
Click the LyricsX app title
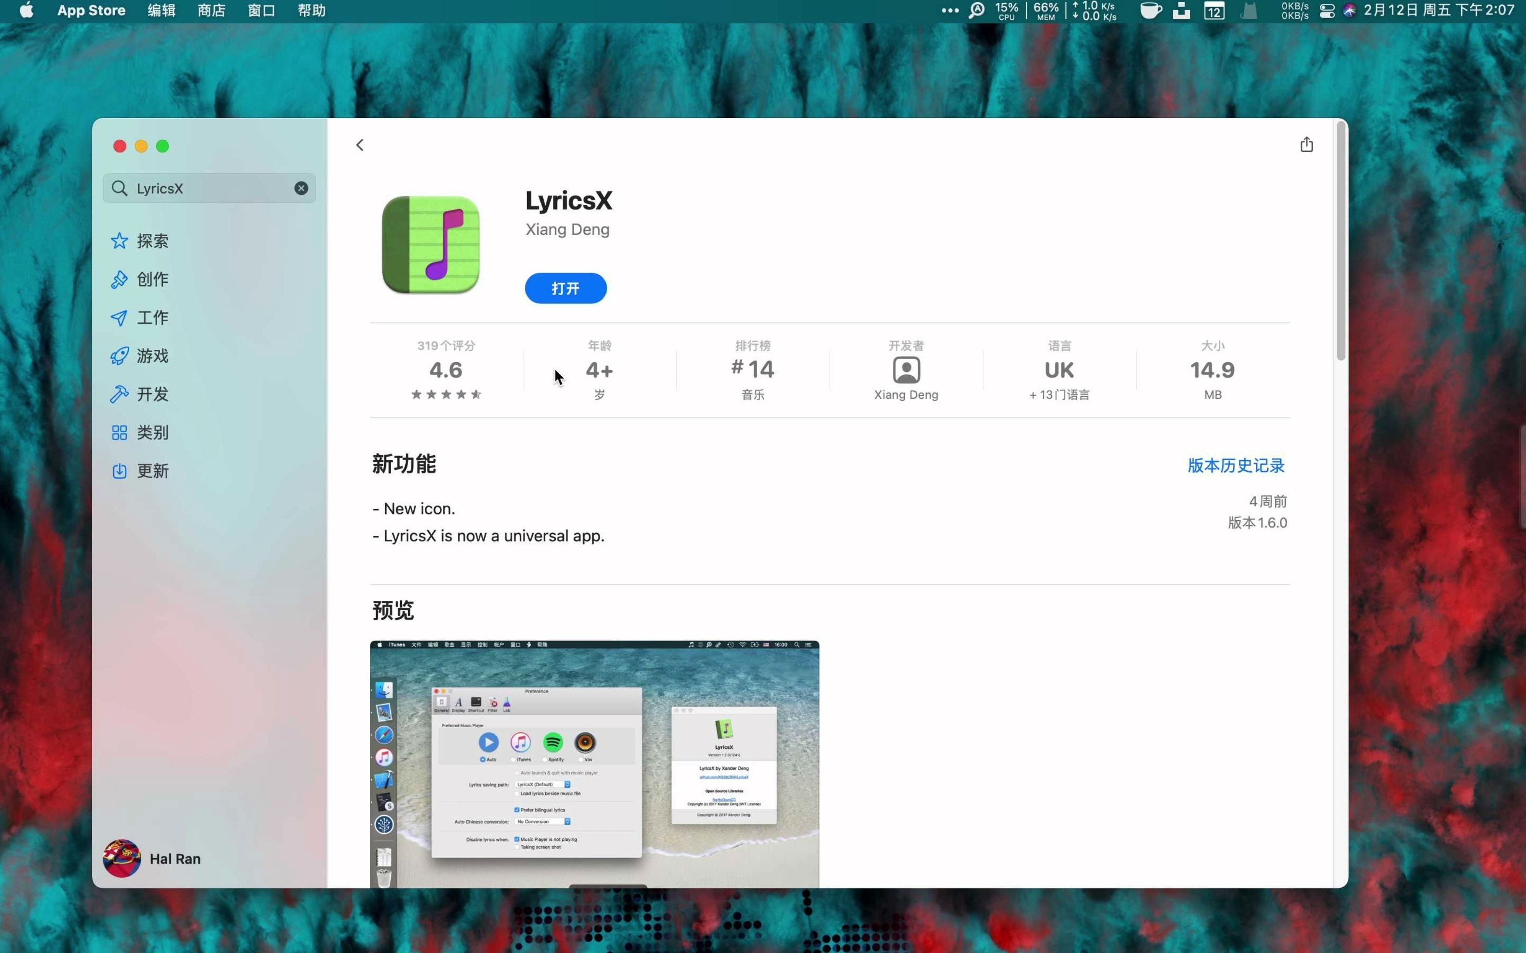click(x=569, y=201)
